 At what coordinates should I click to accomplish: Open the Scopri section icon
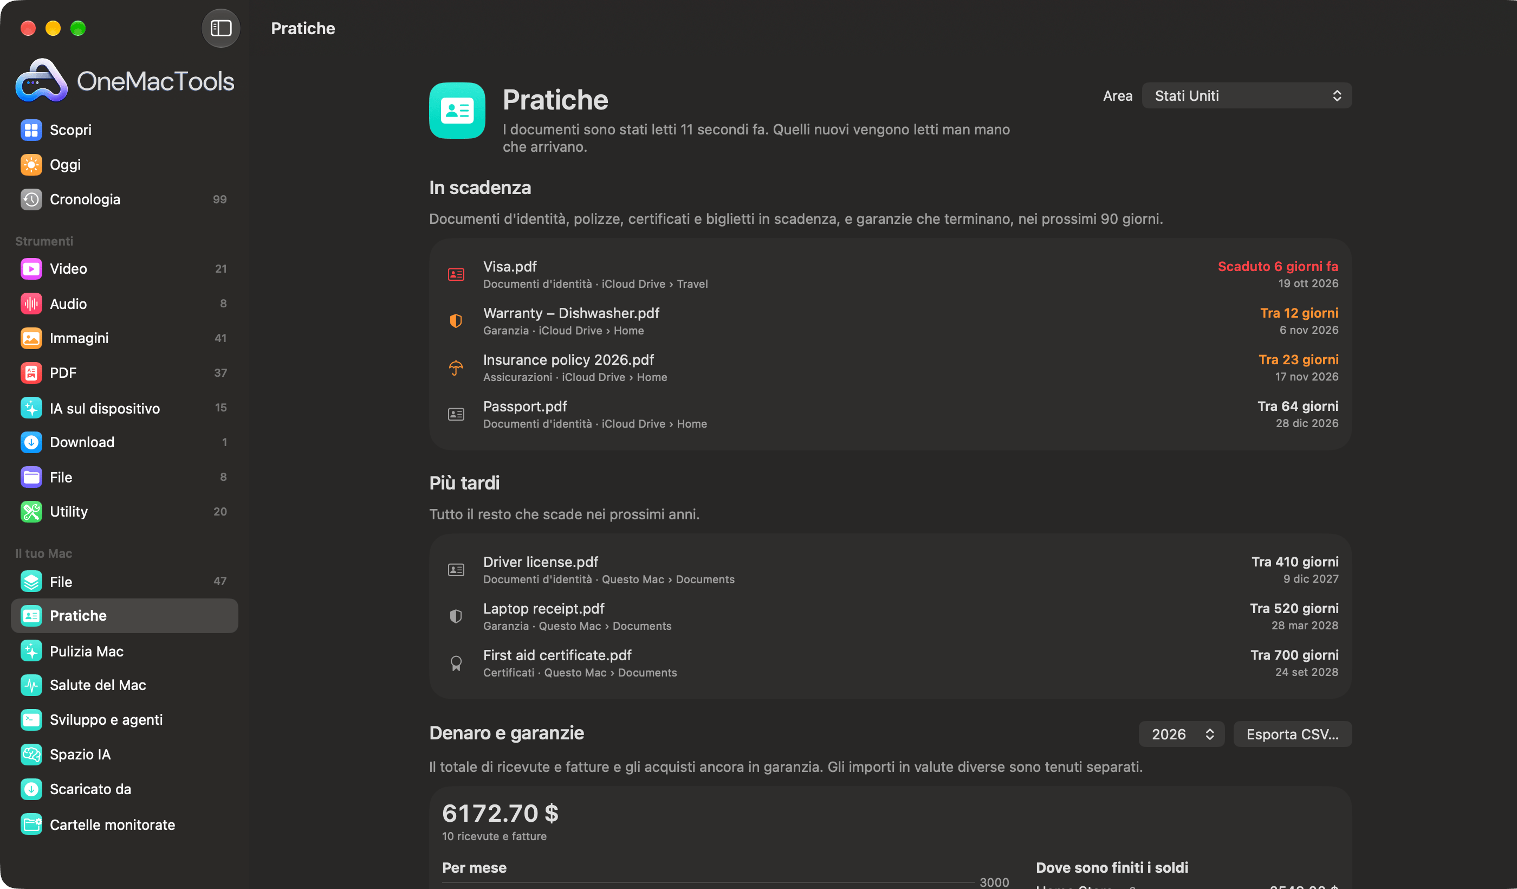[x=31, y=130]
